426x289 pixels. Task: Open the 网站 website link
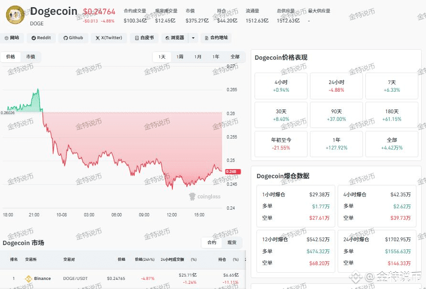pos(12,38)
